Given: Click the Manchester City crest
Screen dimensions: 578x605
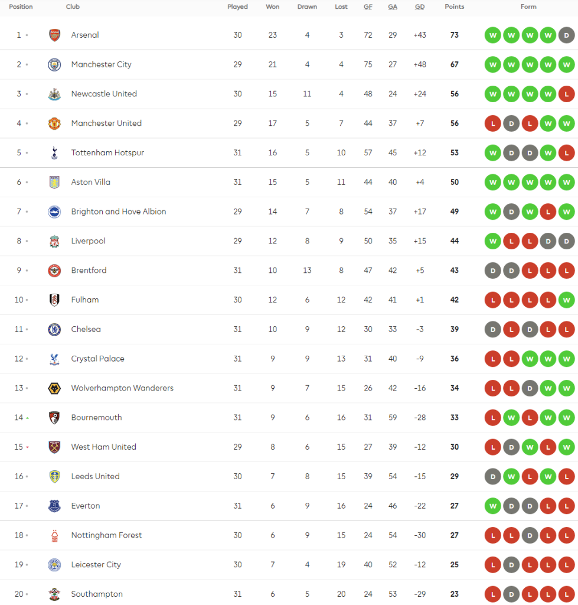Looking at the screenshot, I should [x=54, y=64].
